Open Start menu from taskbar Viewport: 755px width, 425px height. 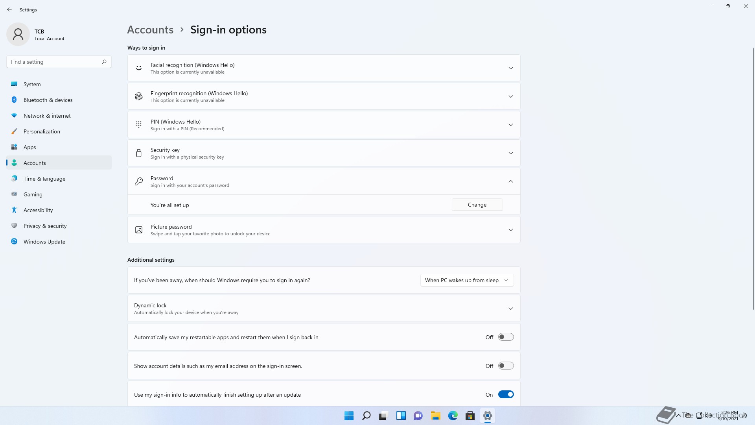[349, 416]
